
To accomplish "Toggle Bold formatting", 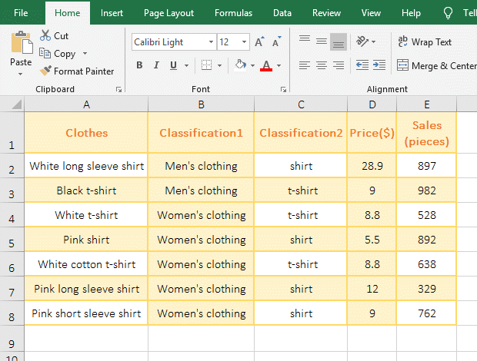I will (x=139, y=65).
